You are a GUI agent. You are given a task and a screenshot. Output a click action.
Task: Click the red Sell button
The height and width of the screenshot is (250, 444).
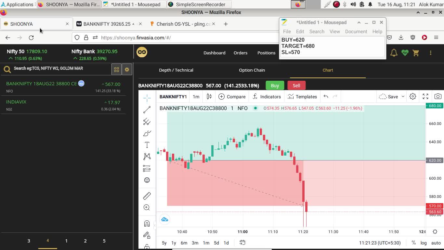tap(296, 86)
